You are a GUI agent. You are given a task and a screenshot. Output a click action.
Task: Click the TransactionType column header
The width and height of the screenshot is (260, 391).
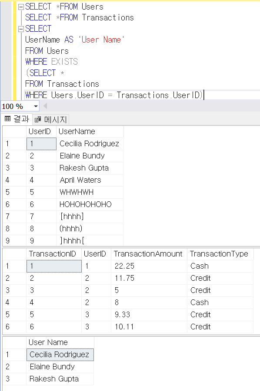tap(220, 254)
